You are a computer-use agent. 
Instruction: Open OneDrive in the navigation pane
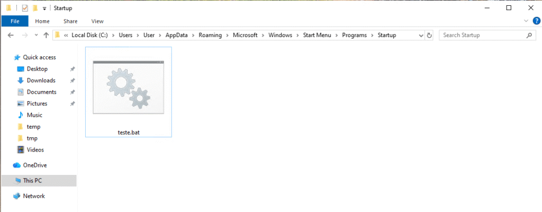34,165
